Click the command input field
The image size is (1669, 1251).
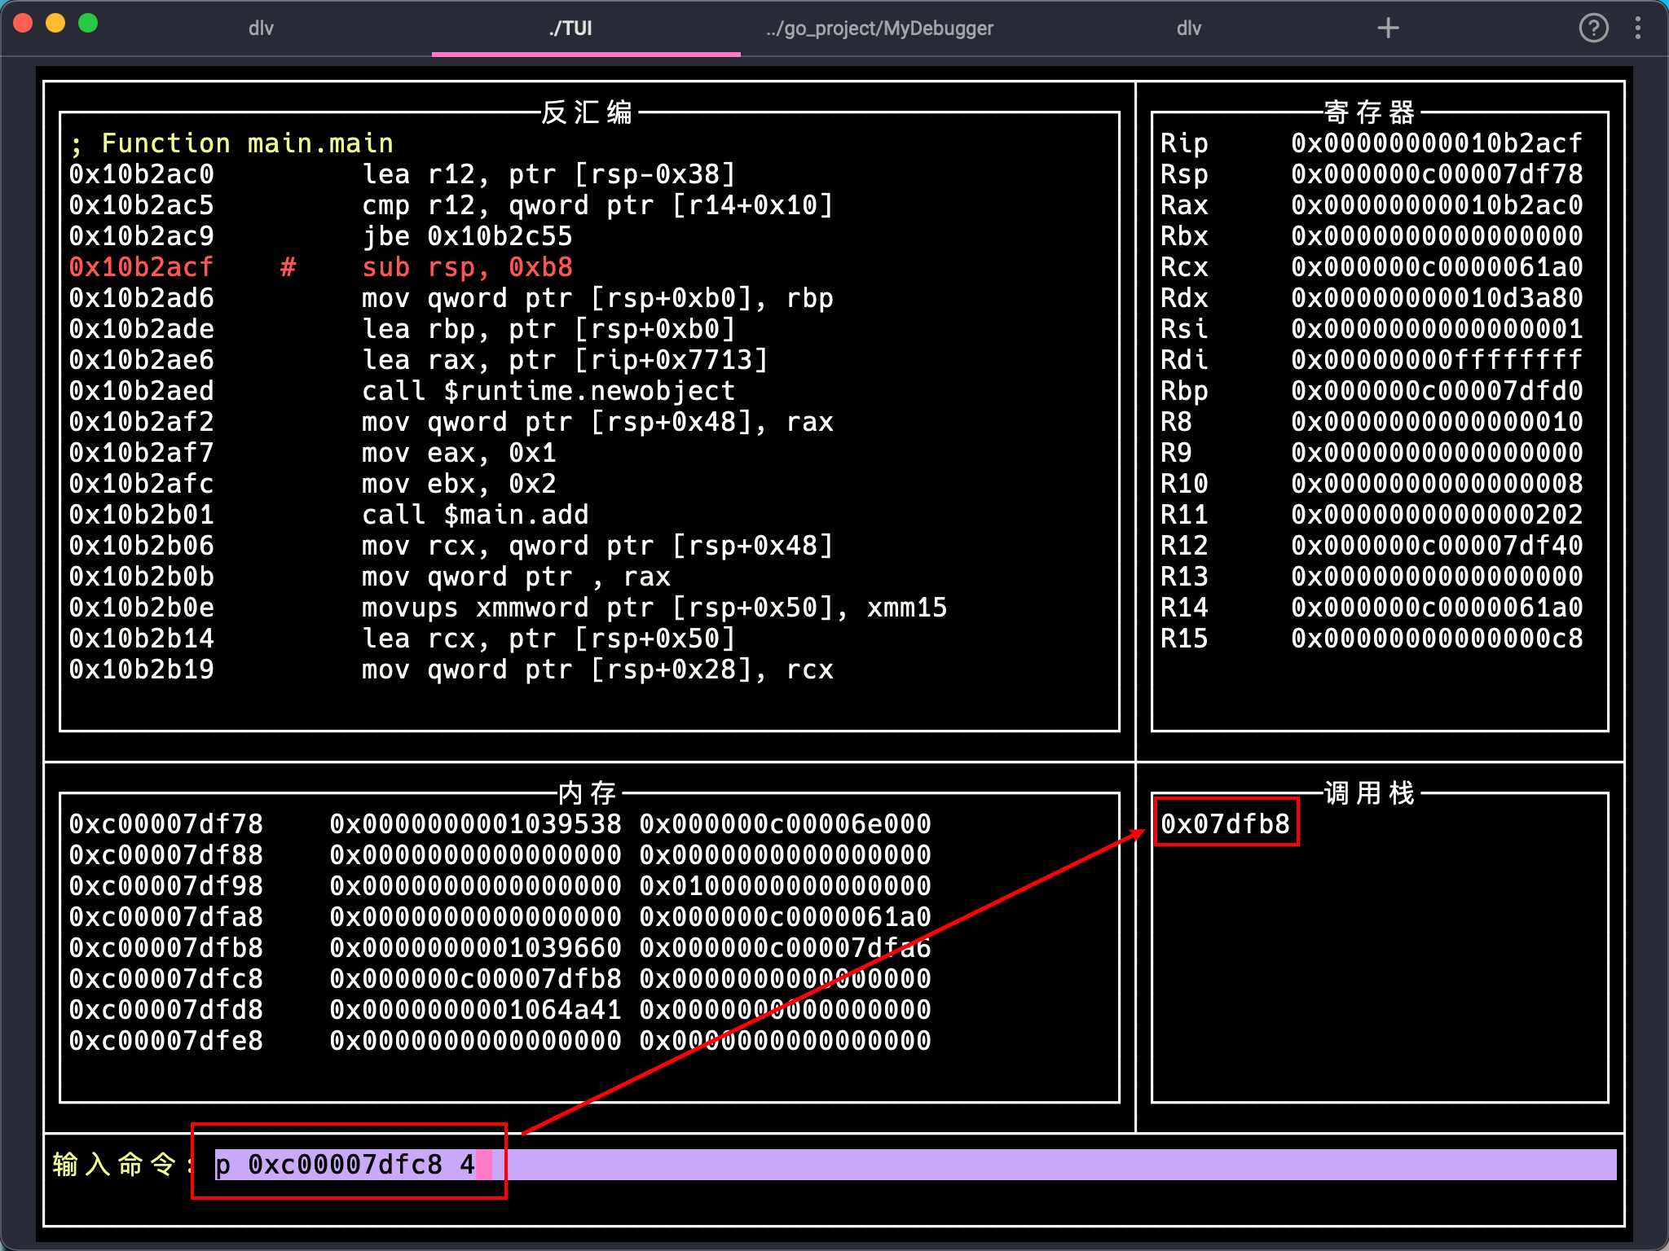896,1165
